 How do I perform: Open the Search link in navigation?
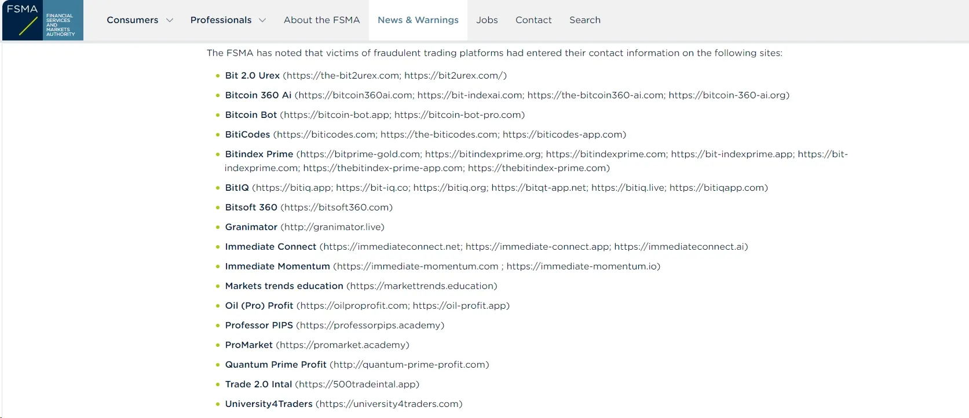(x=585, y=20)
